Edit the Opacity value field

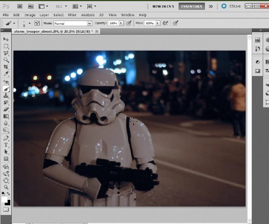point(113,23)
